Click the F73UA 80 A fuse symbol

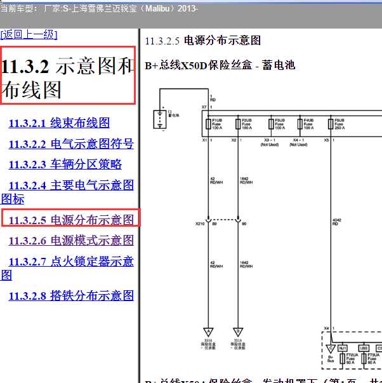[x=364, y=359]
